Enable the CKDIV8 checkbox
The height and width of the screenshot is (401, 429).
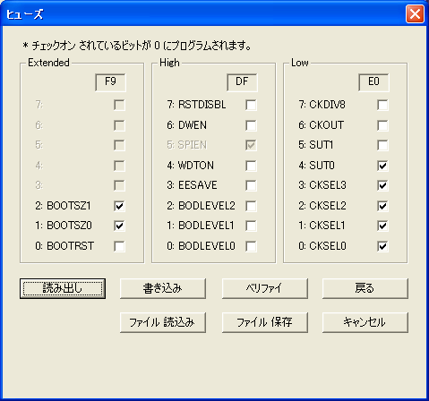pyautogui.click(x=382, y=105)
